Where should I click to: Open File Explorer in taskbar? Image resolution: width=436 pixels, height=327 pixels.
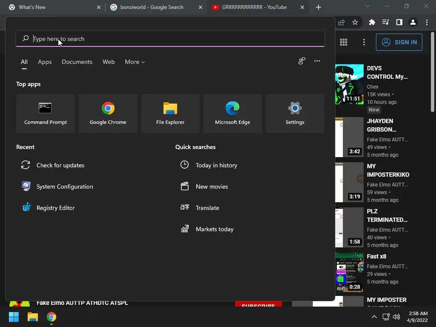pyautogui.click(x=32, y=317)
